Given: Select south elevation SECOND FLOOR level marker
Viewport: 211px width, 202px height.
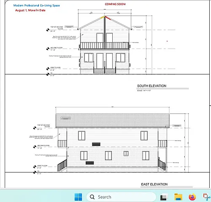Looking at the screenshot, I should point(48,49).
